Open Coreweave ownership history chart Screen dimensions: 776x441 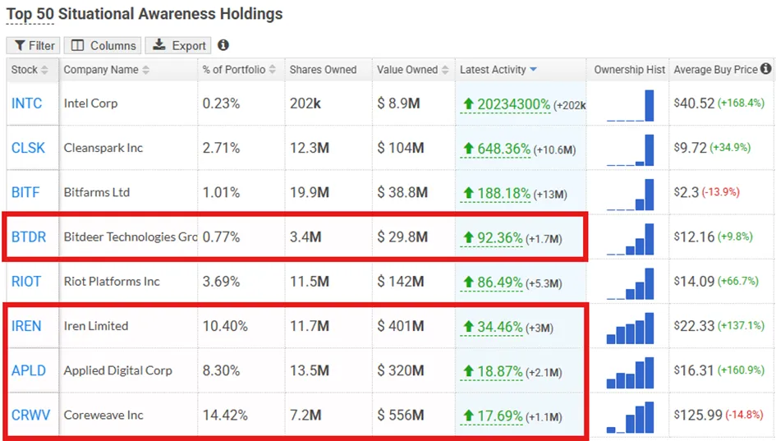click(x=630, y=417)
